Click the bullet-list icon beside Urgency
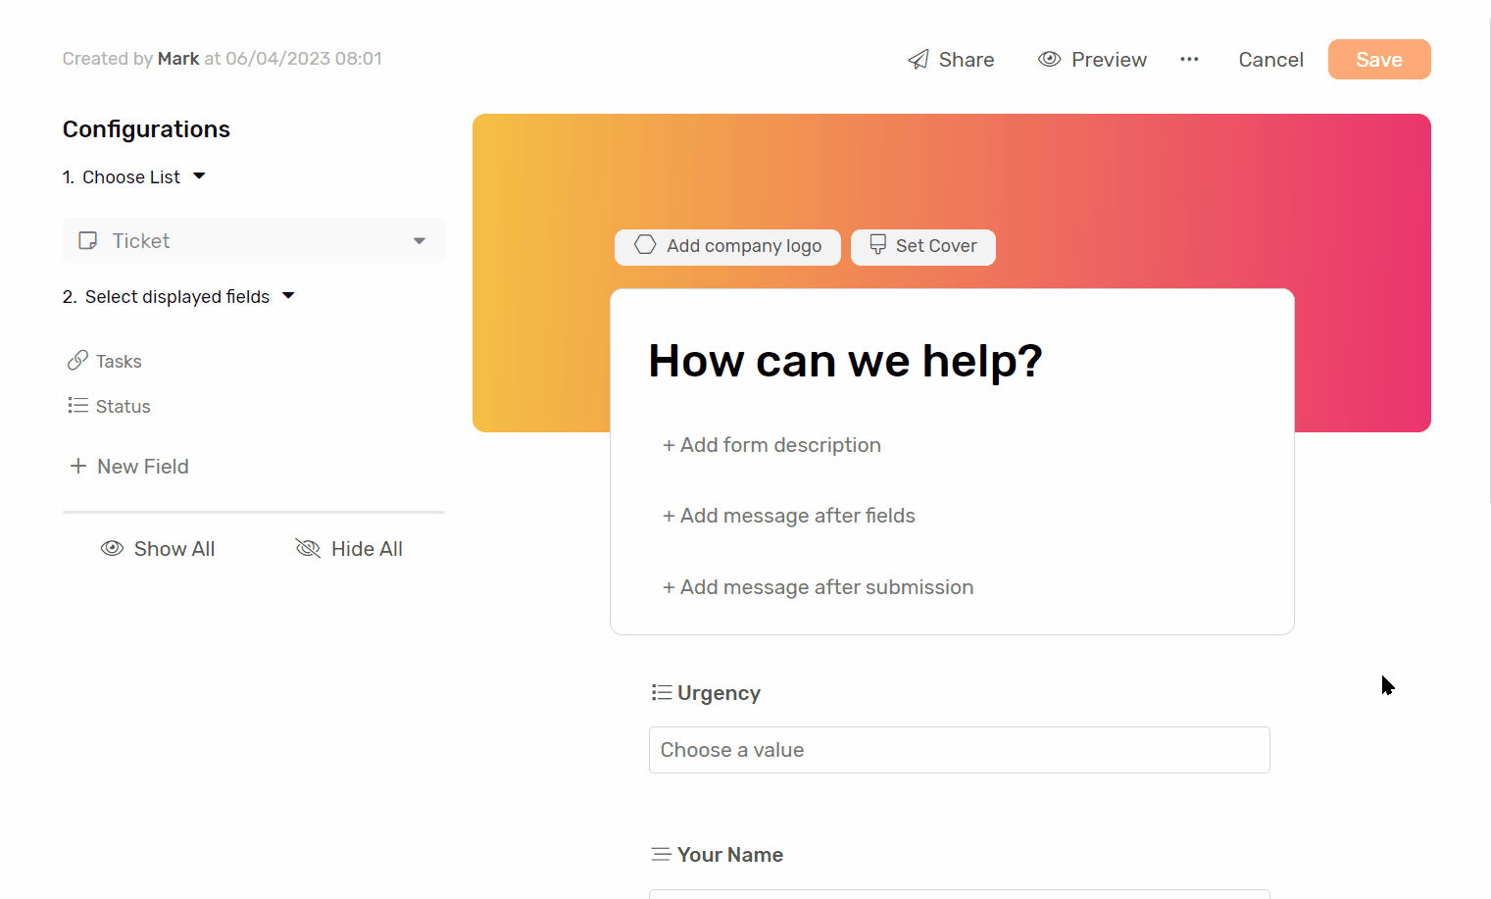The width and height of the screenshot is (1491, 899). coord(661,691)
